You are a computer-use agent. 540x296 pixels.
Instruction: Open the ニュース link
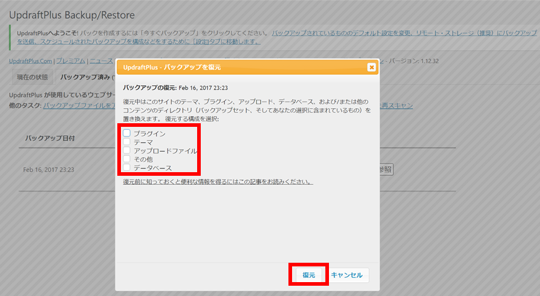[x=101, y=61]
